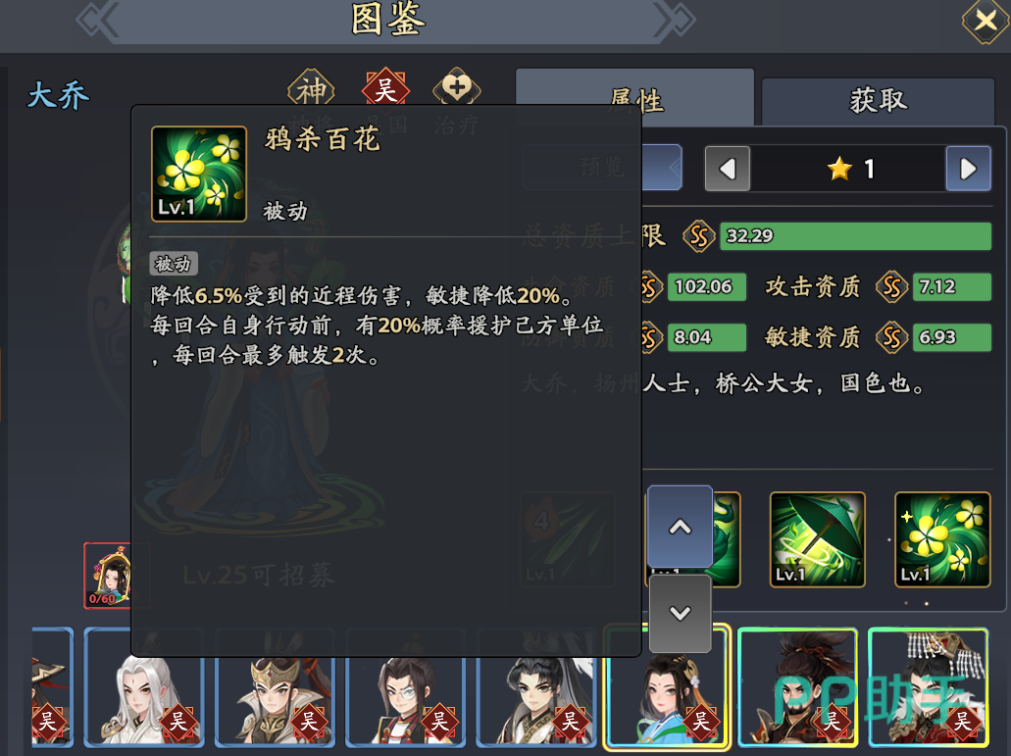Click the 总资质 S-rank badge icon
The width and height of the screenshot is (1011, 756).
click(699, 236)
